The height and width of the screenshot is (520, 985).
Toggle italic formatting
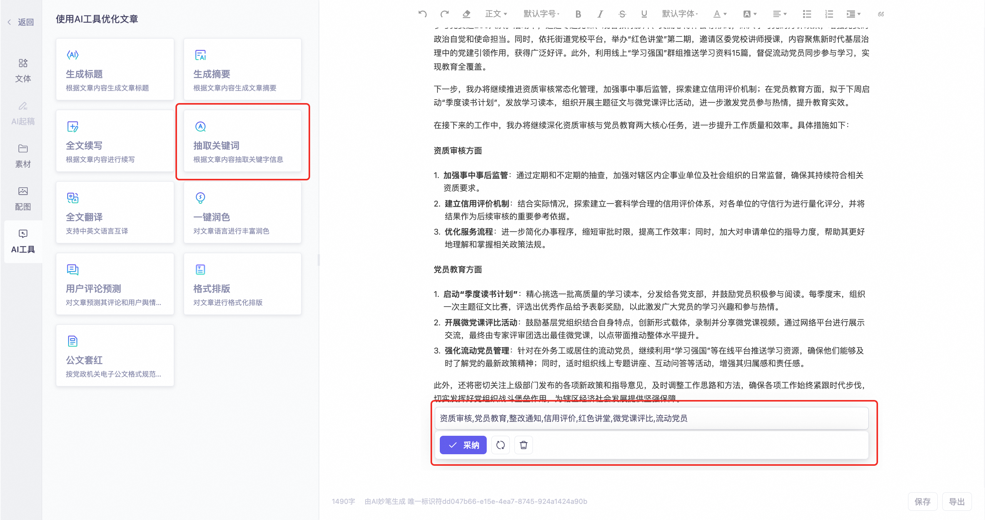(x=600, y=14)
